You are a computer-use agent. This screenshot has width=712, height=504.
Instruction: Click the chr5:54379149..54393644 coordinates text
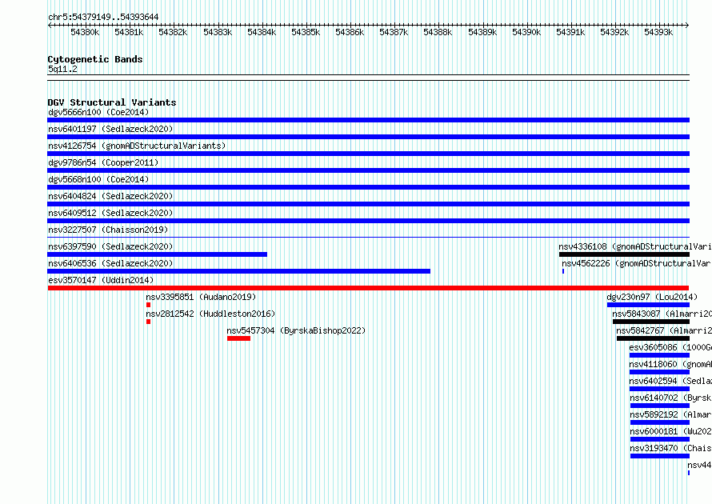click(103, 17)
